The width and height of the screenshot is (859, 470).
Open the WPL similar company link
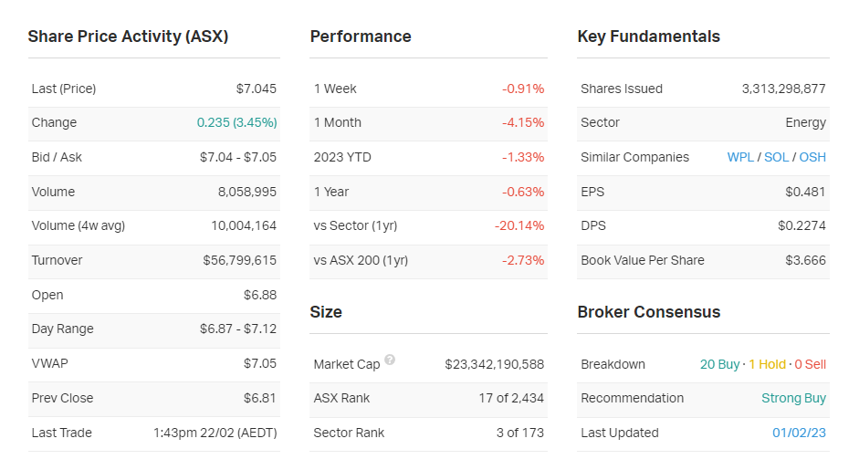(740, 157)
